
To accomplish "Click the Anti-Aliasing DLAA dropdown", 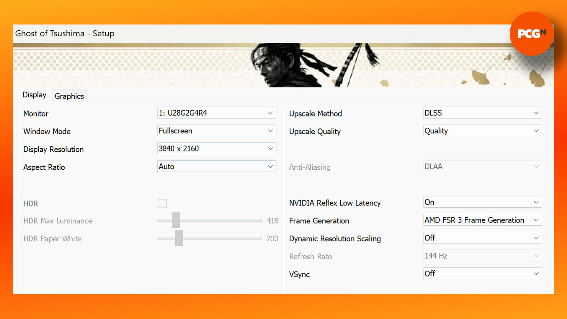I will coord(482,166).
